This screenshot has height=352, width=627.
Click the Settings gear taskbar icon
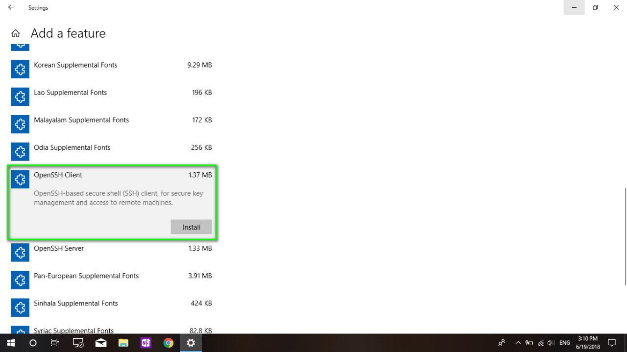click(191, 343)
